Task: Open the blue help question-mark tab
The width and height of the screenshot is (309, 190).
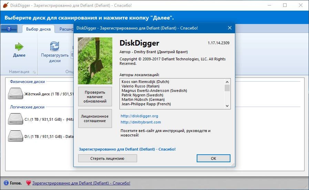Action: click(9, 29)
